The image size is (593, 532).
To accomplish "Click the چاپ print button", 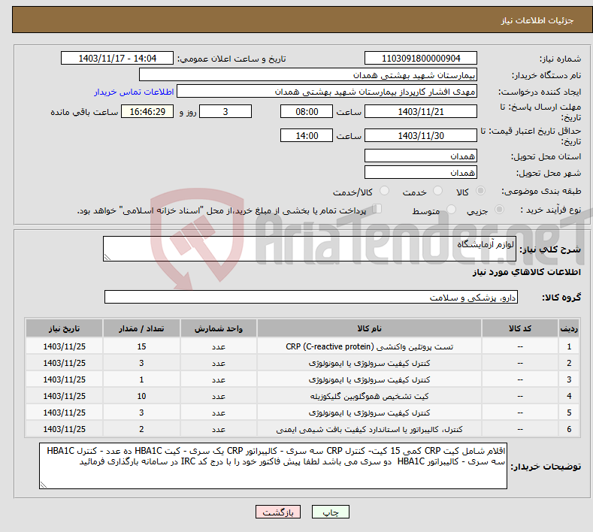I will pos(330,512).
